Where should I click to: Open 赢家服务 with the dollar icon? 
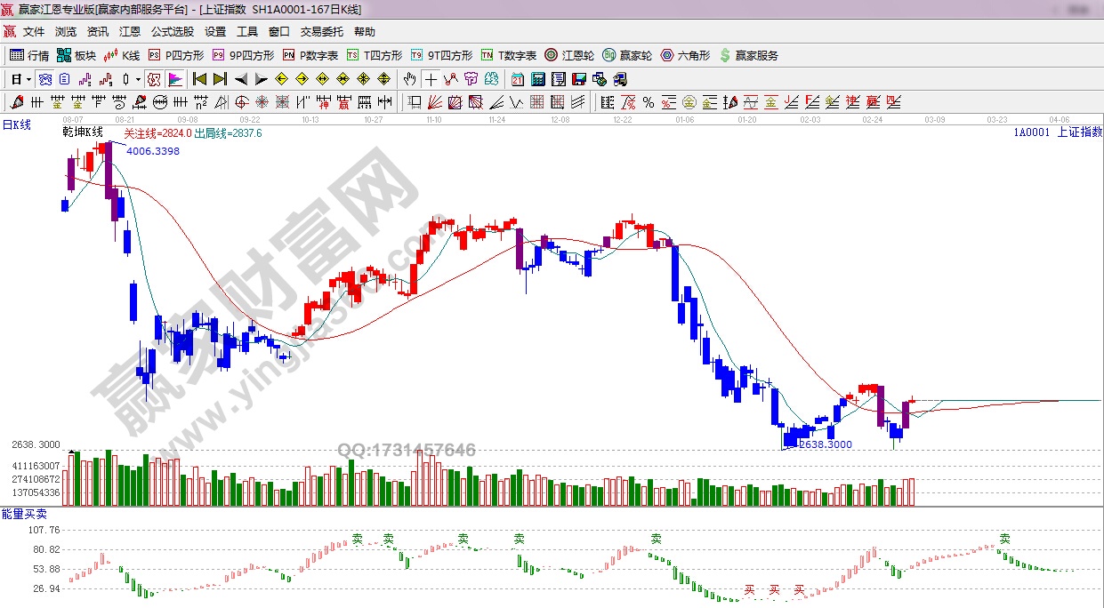pyautogui.click(x=748, y=55)
